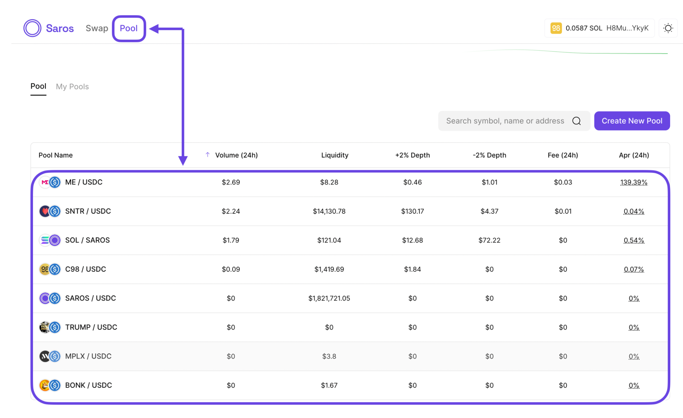683x418 pixels.
Task: Click the SOL / SAROS token icons
Action: pyautogui.click(x=50, y=240)
